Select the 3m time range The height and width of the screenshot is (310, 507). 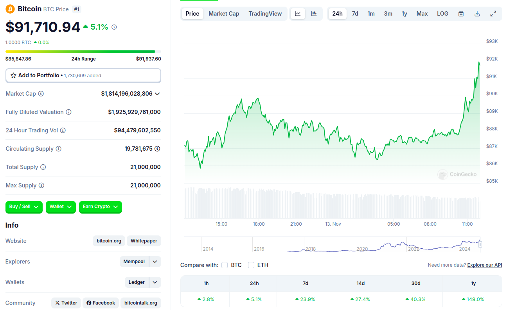tap(388, 14)
